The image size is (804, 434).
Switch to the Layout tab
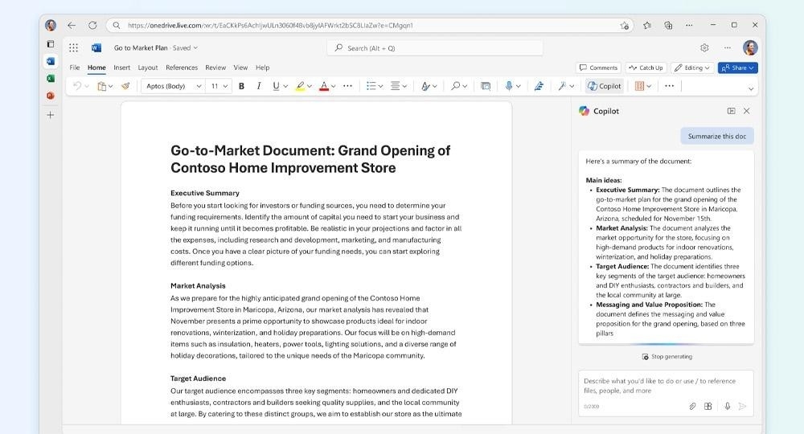click(148, 68)
